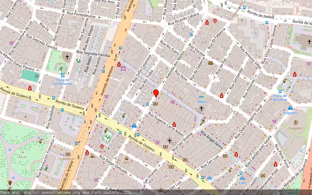
Task: Click the Vioño place label
Action: pos(51,133)
